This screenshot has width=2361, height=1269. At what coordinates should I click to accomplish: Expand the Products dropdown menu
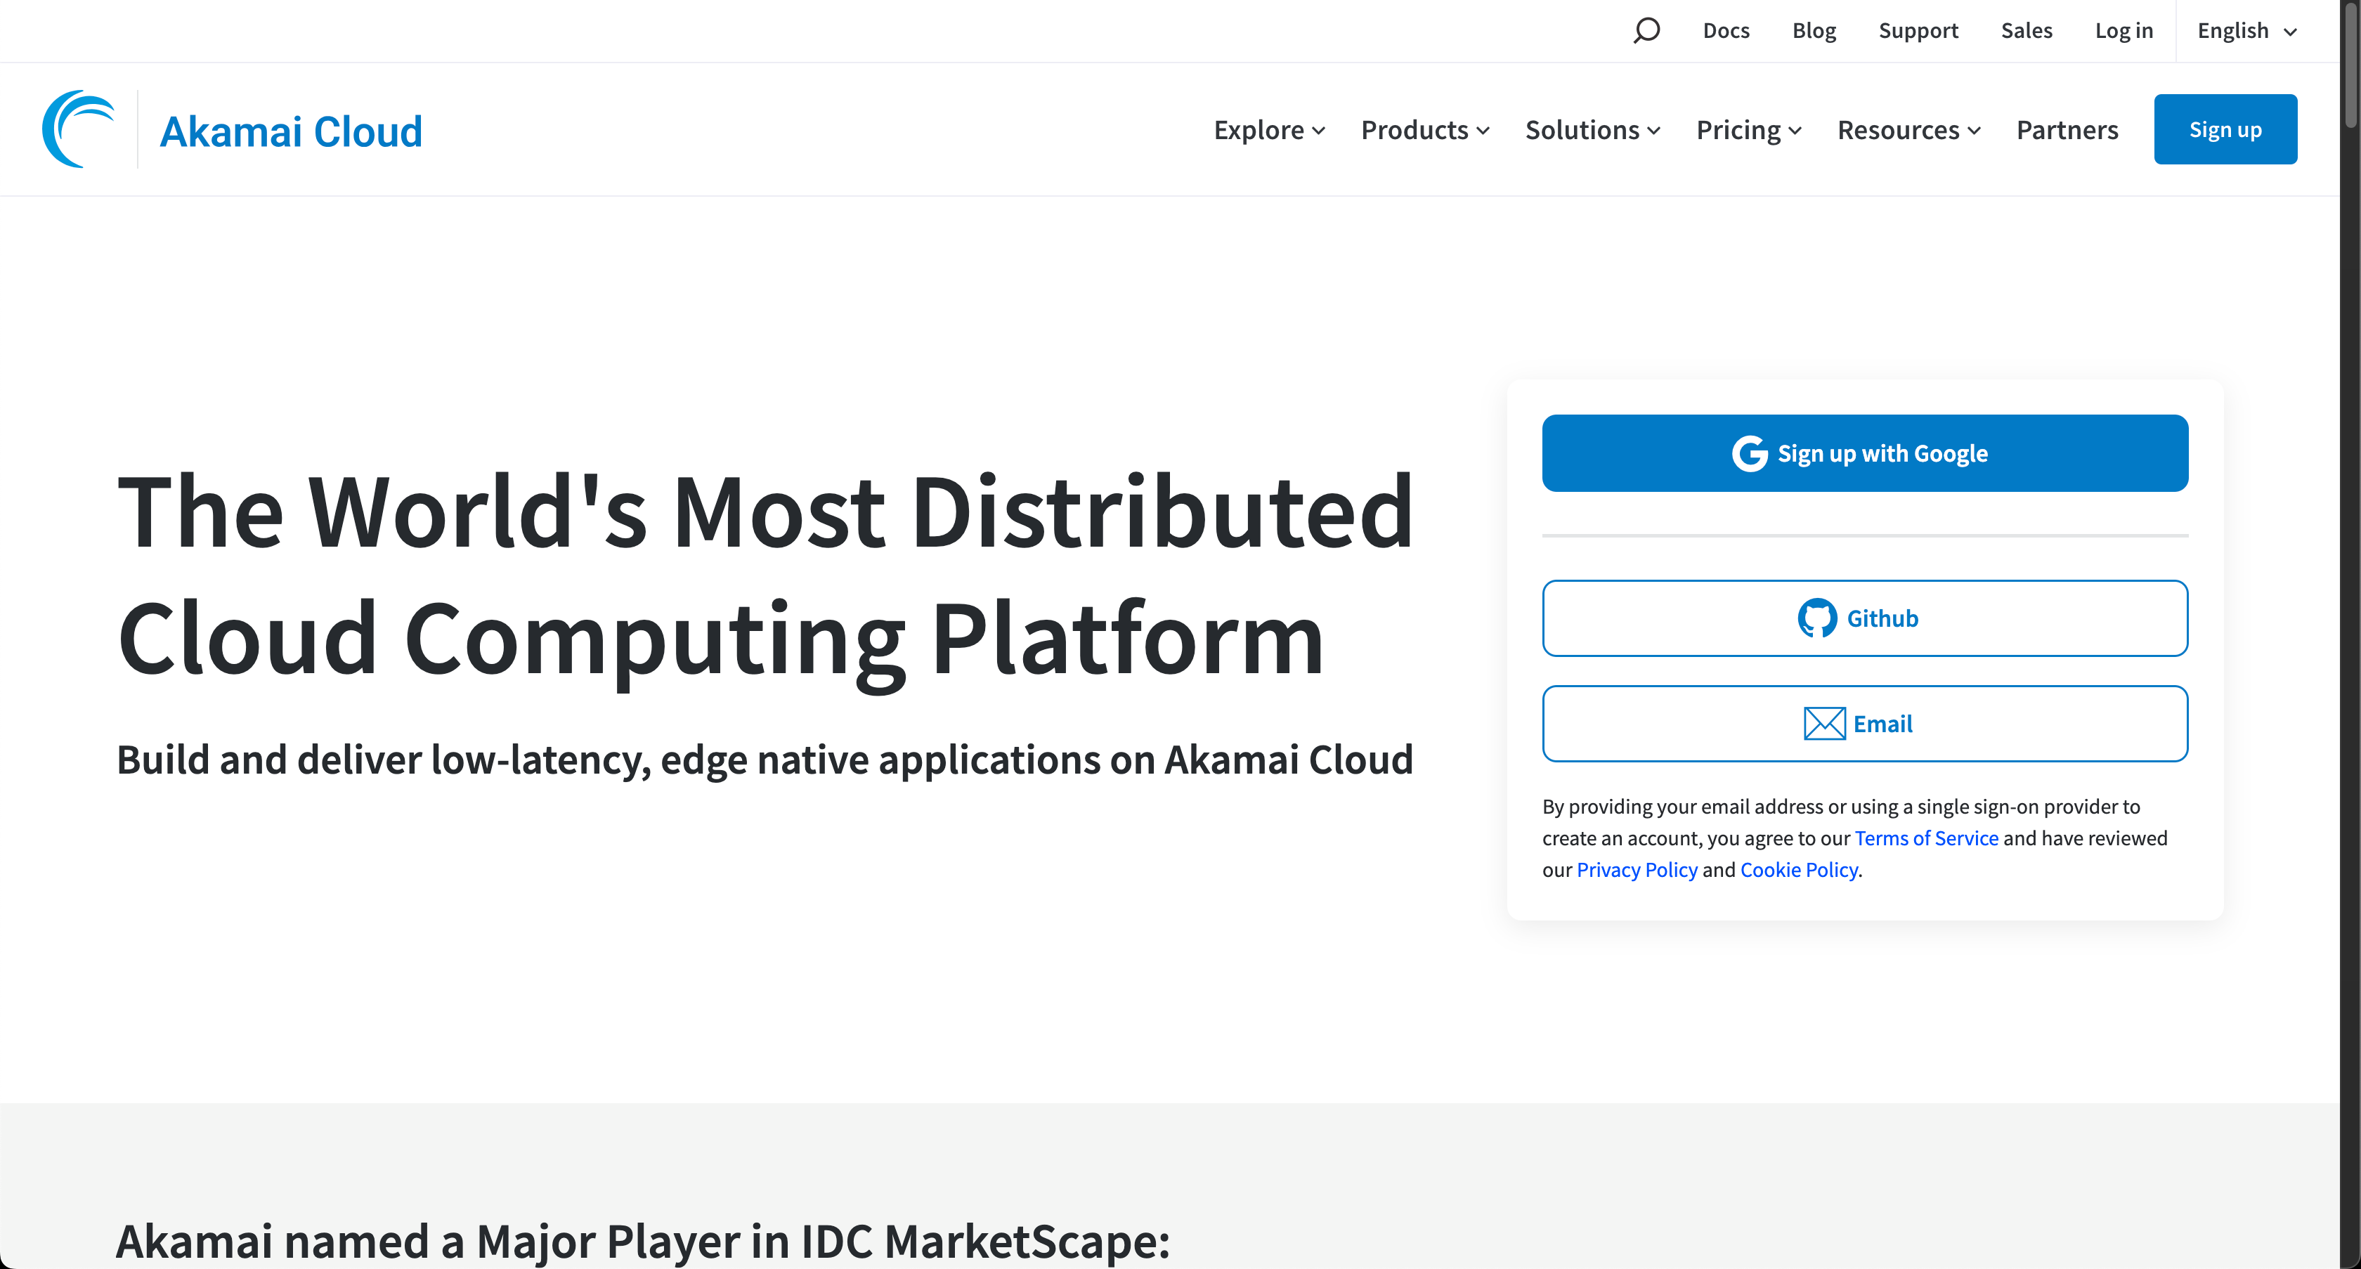(1424, 130)
